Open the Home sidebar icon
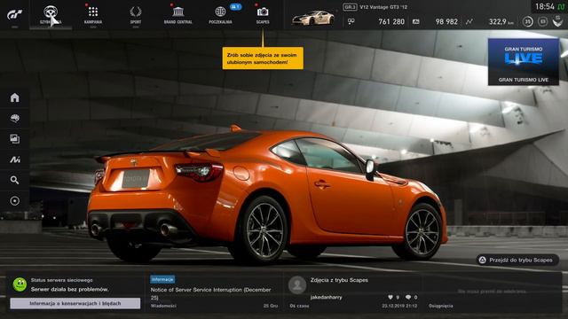Viewport: 568px width, 319px height. (x=15, y=97)
